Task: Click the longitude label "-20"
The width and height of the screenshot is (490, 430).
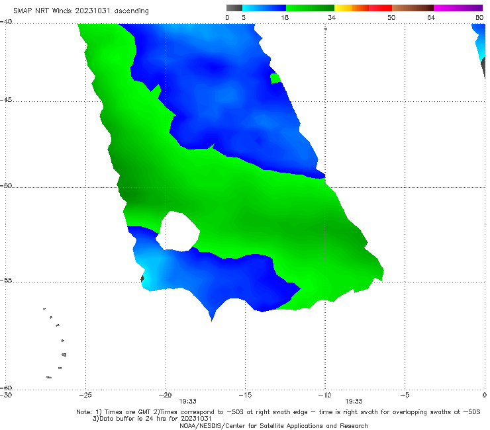Action: point(165,395)
